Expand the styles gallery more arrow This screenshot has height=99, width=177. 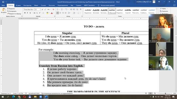coord(157,13)
